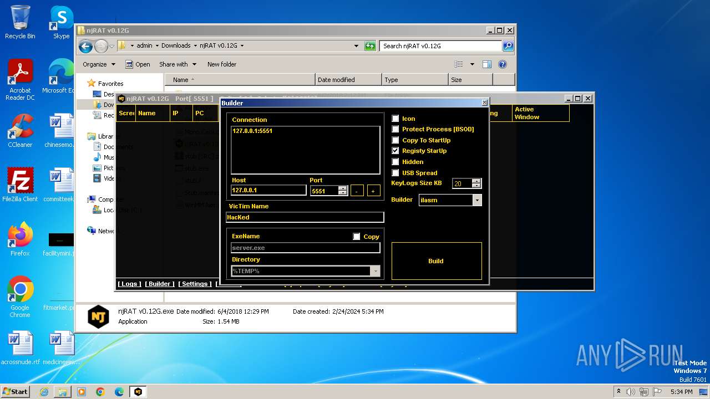The height and width of the screenshot is (399, 710).
Task: Open Explorer help question mark icon
Action: pyautogui.click(x=503, y=64)
